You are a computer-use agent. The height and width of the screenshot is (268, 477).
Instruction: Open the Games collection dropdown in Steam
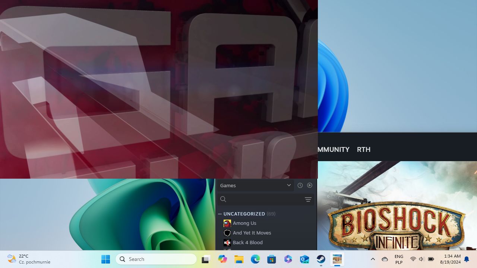click(x=255, y=185)
